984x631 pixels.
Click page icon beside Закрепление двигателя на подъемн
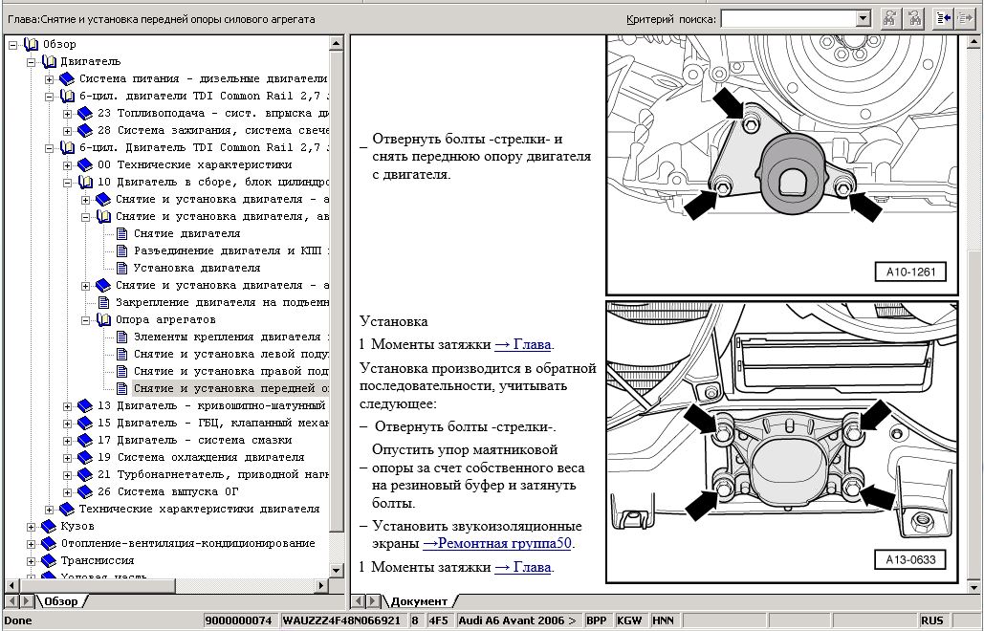(x=104, y=302)
